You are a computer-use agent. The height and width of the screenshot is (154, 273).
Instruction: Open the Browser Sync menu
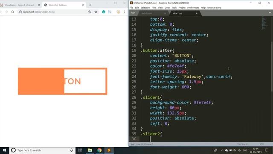(214, 8)
